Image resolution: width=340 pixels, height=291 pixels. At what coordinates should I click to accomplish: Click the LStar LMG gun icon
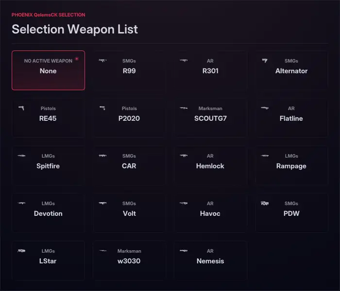21,251
